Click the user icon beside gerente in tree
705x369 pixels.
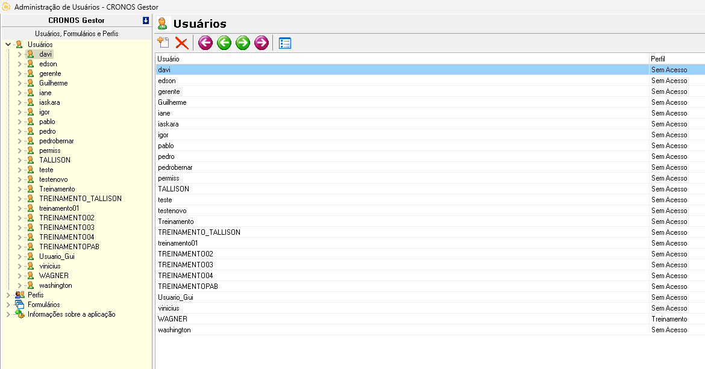point(31,73)
